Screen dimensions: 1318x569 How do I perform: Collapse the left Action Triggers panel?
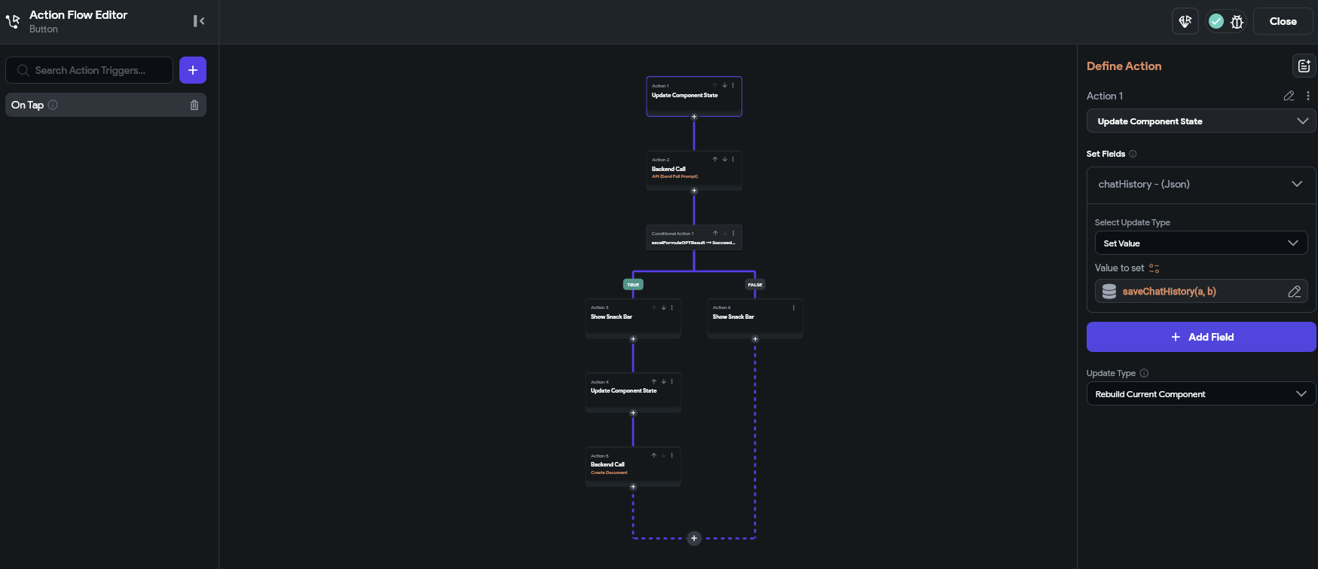pos(199,21)
